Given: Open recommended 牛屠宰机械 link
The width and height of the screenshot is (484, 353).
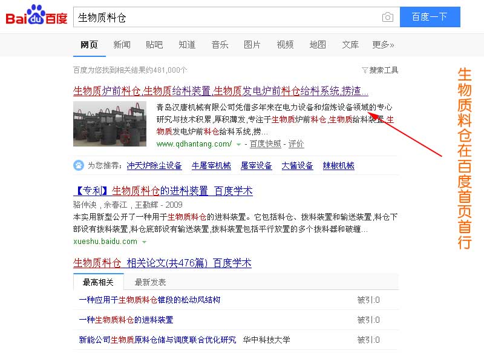Looking at the screenshot, I should [211, 166].
